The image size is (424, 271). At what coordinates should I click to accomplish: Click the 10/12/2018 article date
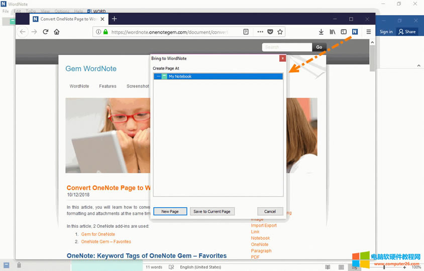(x=78, y=195)
